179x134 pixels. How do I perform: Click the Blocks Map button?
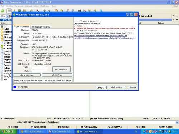57,75
